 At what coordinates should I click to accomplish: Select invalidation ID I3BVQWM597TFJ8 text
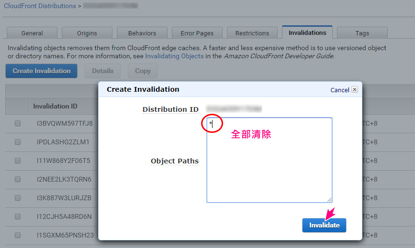[x=65, y=123]
